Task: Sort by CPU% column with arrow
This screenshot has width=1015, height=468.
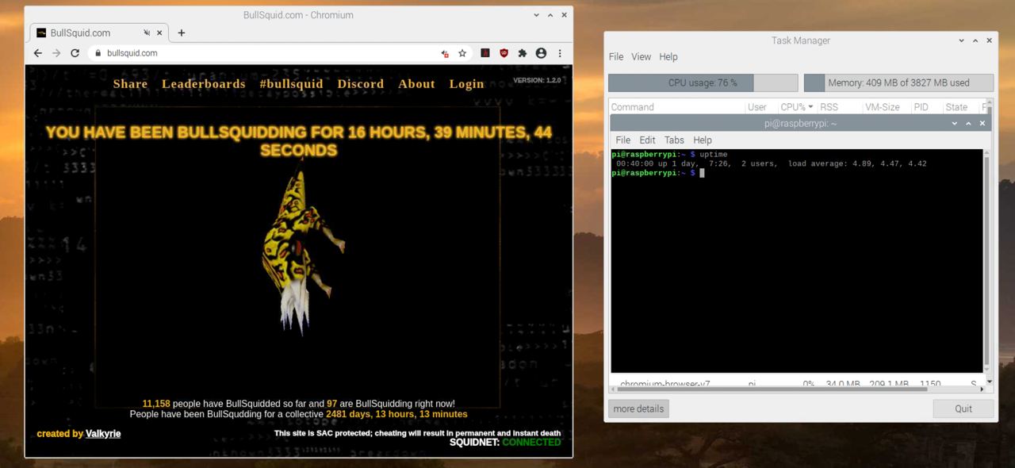Action: point(797,107)
